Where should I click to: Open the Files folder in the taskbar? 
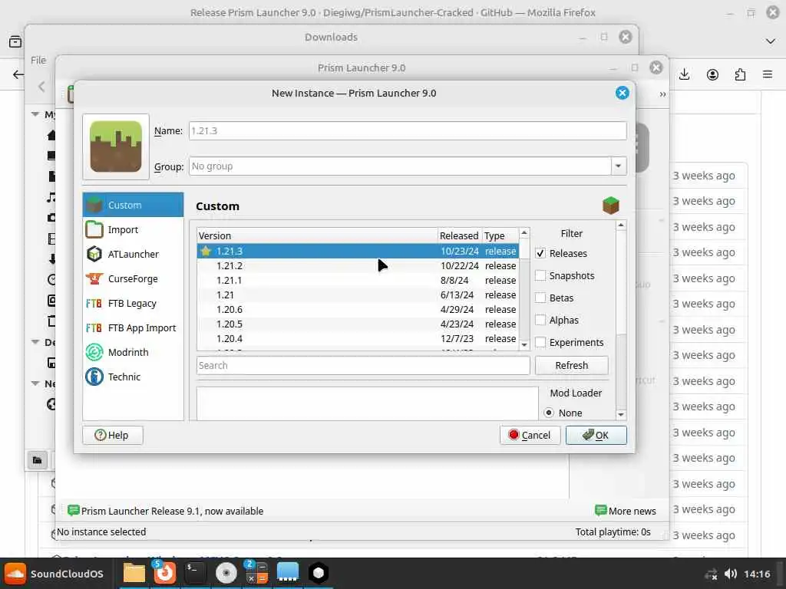(134, 573)
